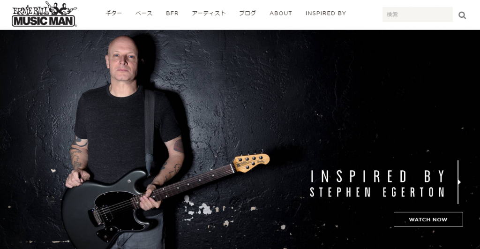This screenshot has width=480, height=249.
Task: Click the magnifying glass search icon
Action: 462,15
